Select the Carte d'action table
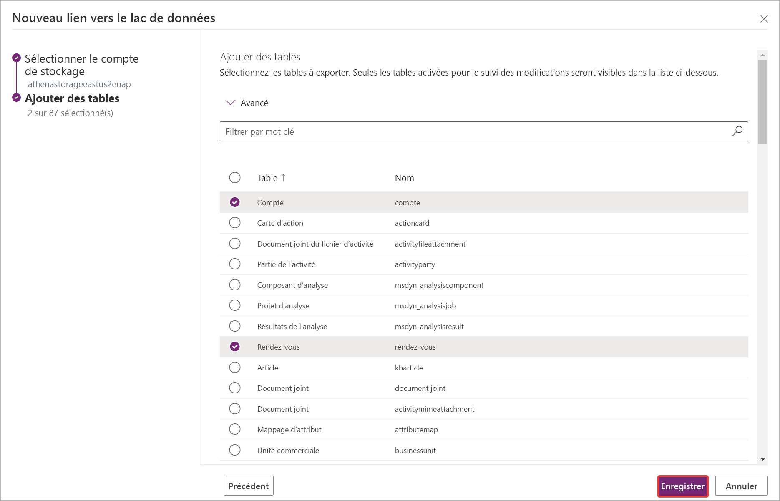This screenshot has width=780, height=501. tap(235, 223)
